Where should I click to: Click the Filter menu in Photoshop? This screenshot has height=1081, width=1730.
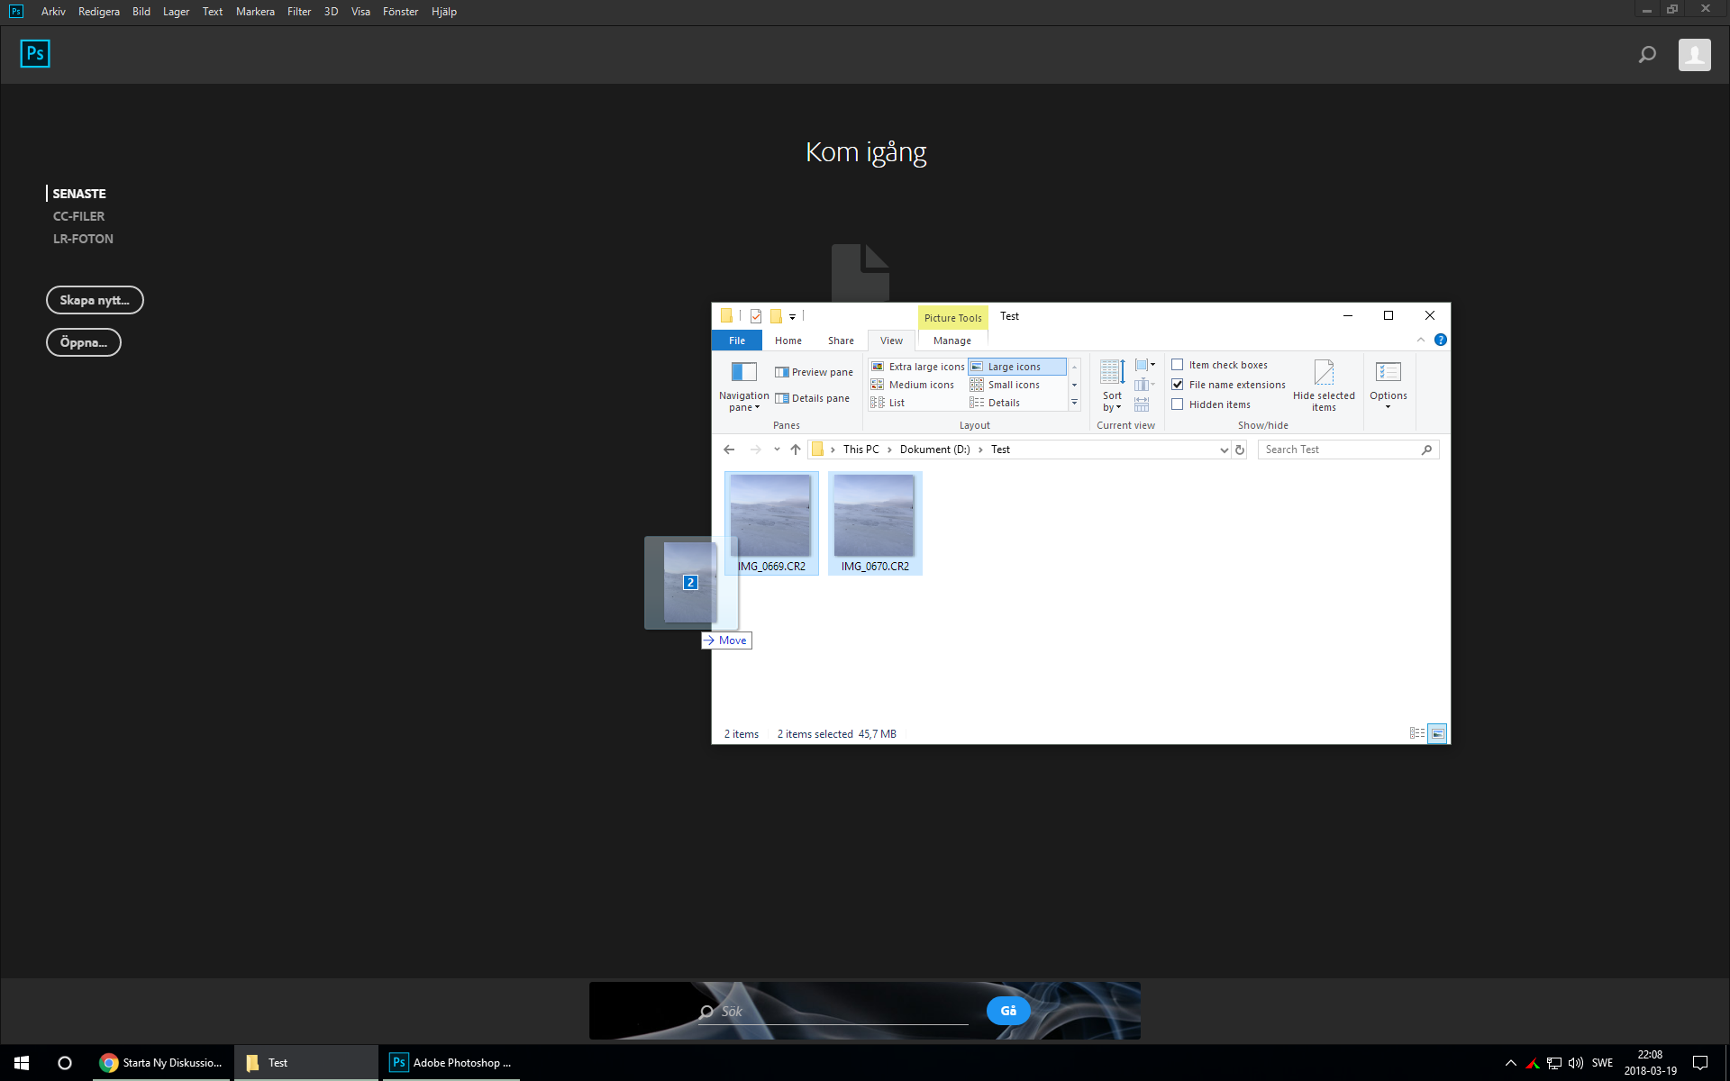point(297,11)
